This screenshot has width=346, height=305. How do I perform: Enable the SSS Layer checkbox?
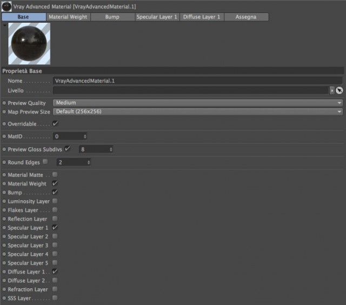(55, 298)
